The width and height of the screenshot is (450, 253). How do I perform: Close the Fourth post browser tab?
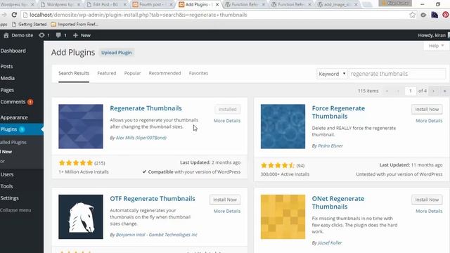[171, 5]
